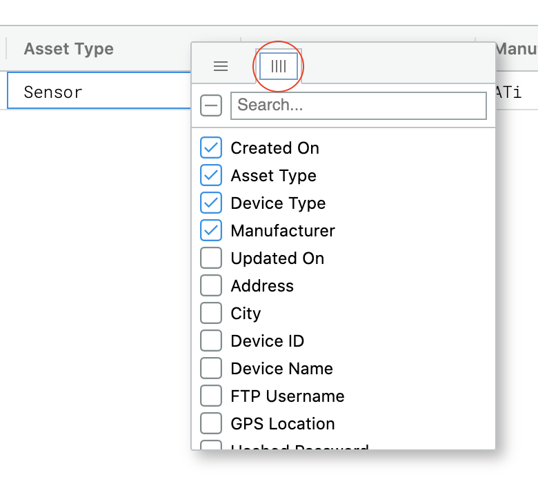Click the Asset Type column header
This screenshot has height=488, width=538.
coord(69,49)
